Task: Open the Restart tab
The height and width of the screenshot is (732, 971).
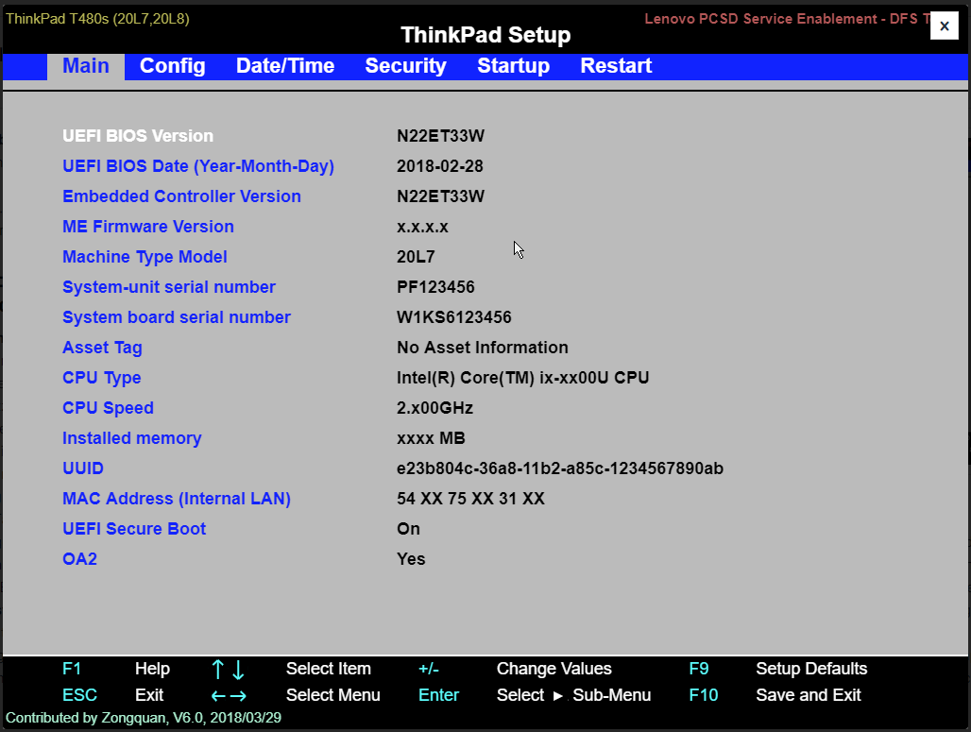Action: [616, 66]
